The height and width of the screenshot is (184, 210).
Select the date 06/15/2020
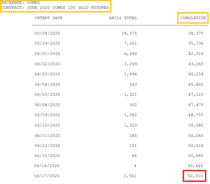coord(47,156)
